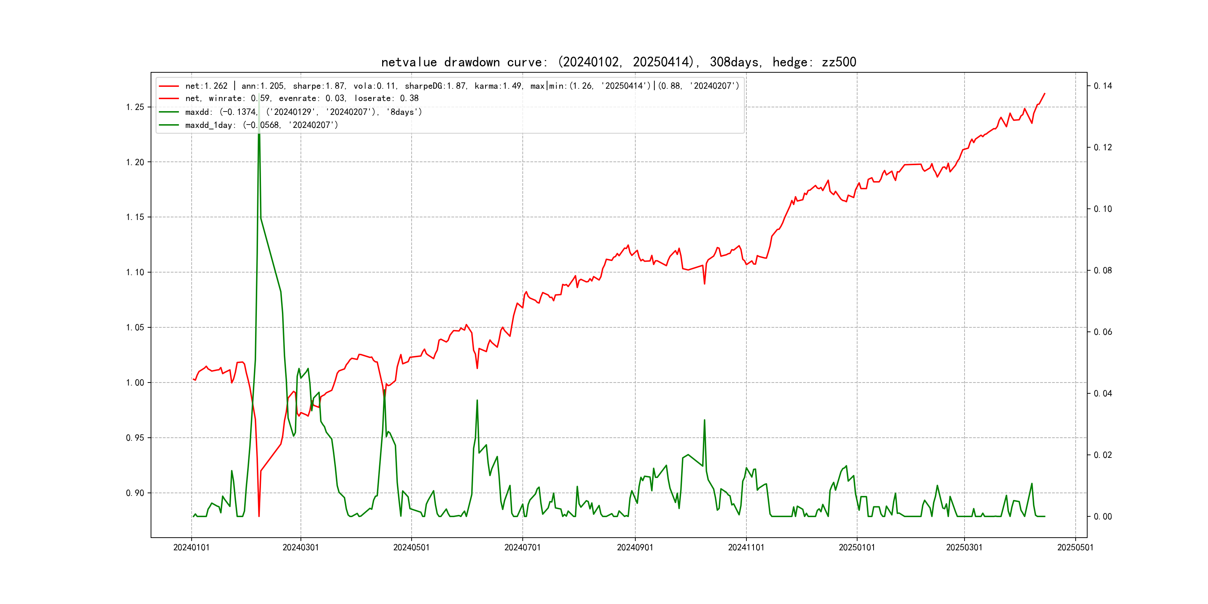Click the 20240101 x-axis tick label
This screenshot has height=604, width=1208.
click(191, 548)
